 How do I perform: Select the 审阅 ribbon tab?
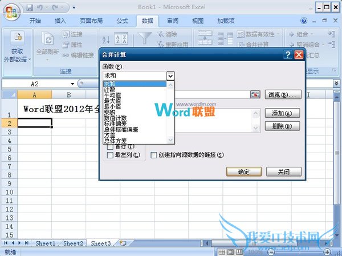click(x=173, y=21)
